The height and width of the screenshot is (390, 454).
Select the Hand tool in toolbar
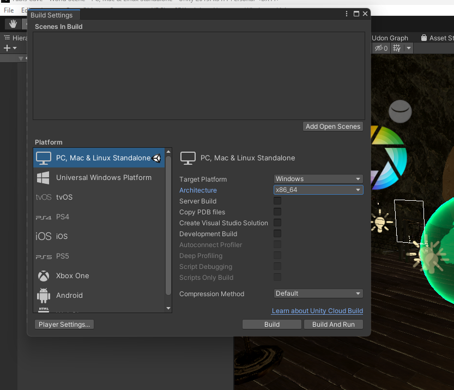tap(13, 24)
